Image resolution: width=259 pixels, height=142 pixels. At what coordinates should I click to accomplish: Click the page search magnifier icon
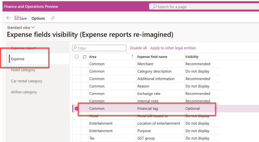[154, 7]
